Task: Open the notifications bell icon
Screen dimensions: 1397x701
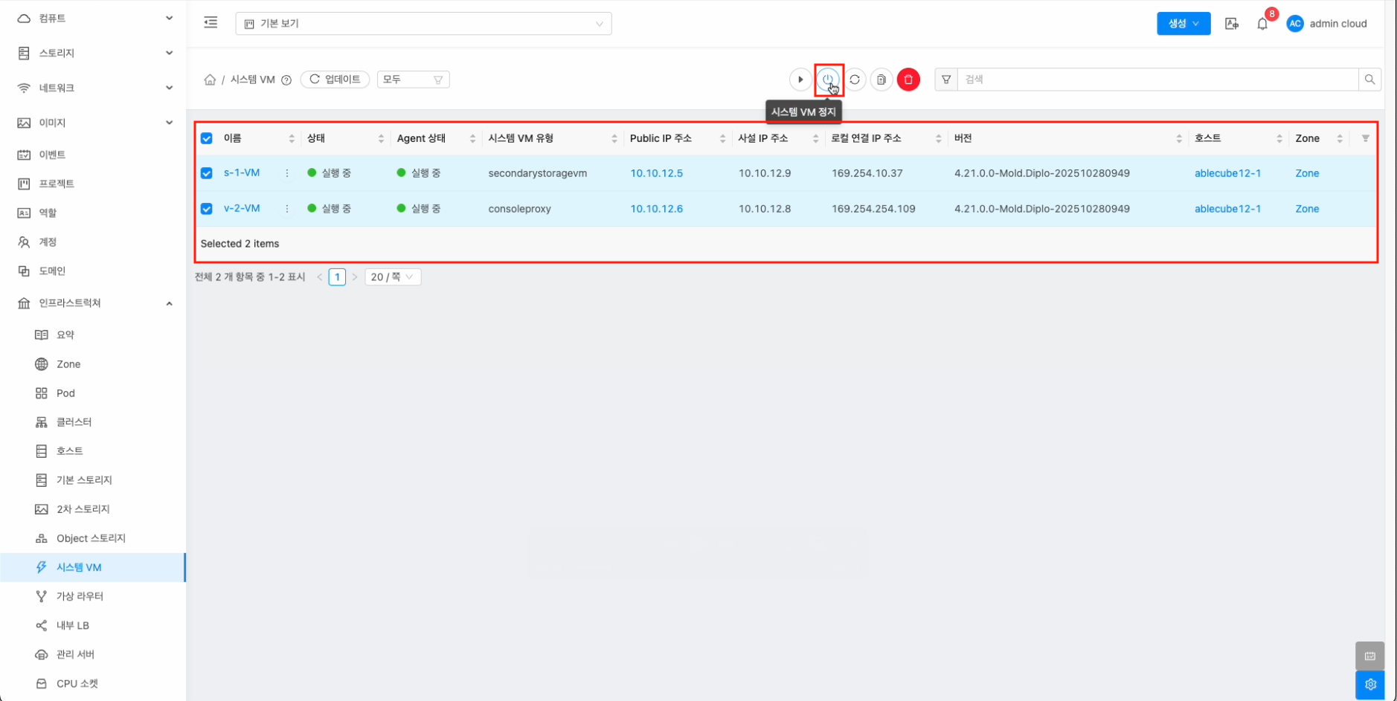Action: (x=1262, y=24)
